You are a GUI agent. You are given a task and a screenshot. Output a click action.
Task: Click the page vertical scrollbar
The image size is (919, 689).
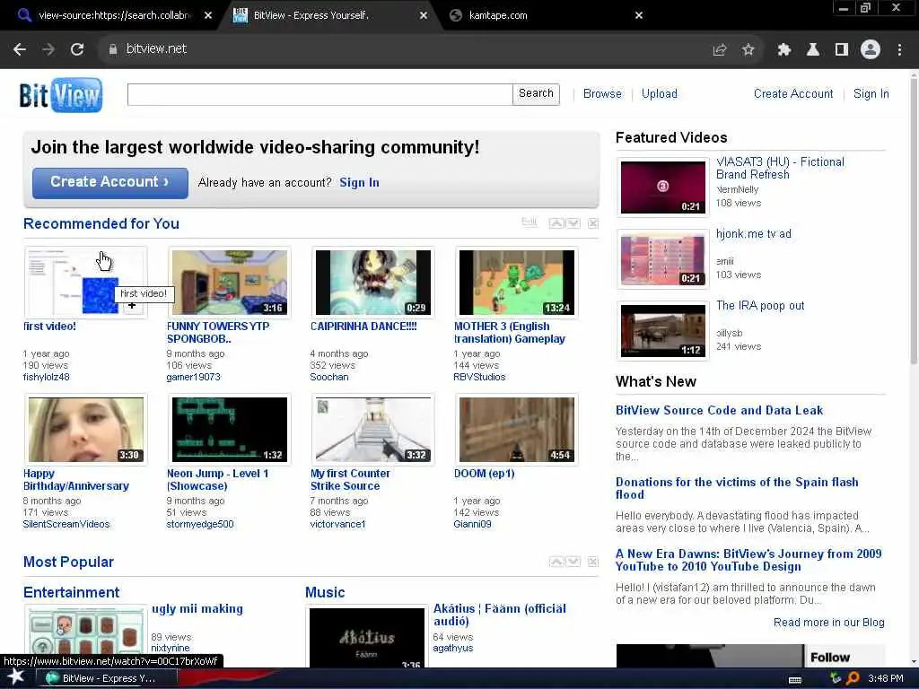[914, 220]
